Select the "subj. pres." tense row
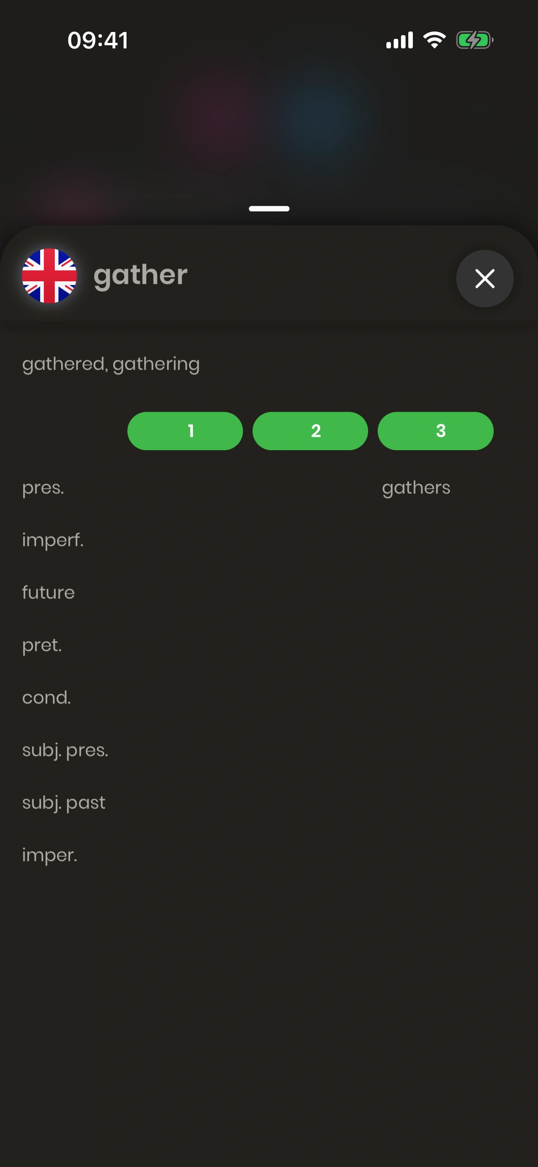Image resolution: width=538 pixels, height=1167 pixels. (65, 750)
